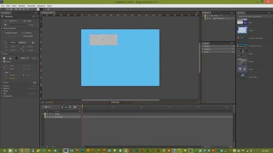
Task: Open the border style dropdown
Action: point(24,58)
